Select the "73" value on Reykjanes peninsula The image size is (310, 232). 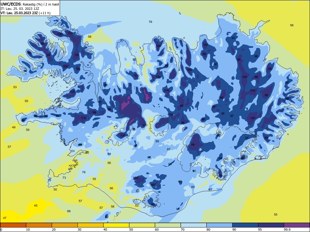click(64, 178)
